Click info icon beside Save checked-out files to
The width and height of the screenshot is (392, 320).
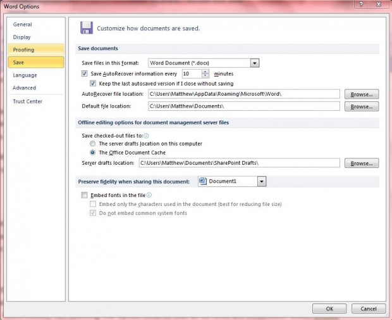coord(146,135)
